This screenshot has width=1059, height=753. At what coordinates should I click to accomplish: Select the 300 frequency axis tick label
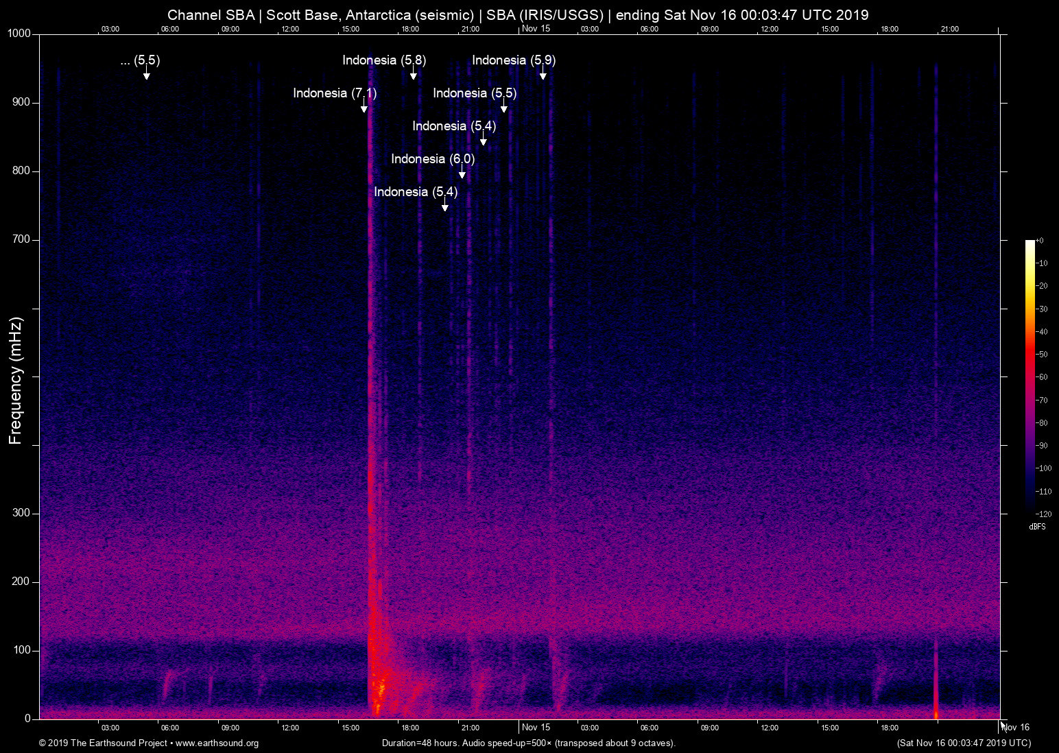pos(21,513)
